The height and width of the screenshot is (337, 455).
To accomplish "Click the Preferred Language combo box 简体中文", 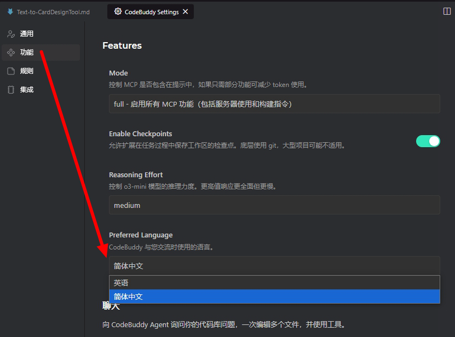I will click(x=274, y=266).
